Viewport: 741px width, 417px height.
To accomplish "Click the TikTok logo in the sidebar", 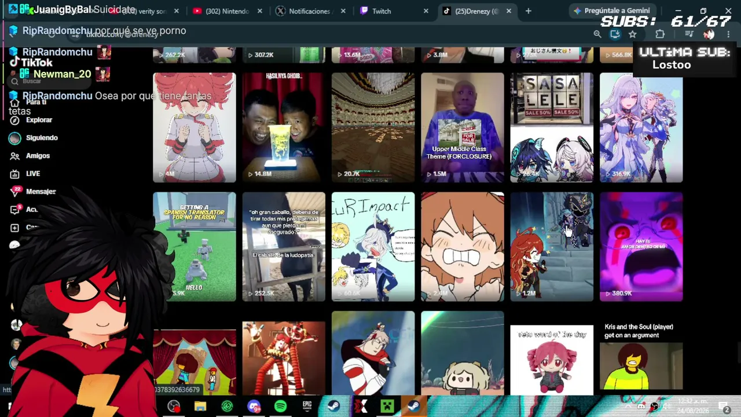I will pos(32,63).
